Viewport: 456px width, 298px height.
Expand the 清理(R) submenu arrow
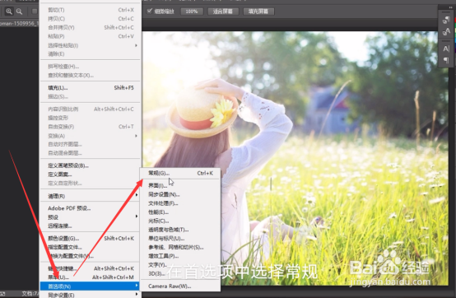(136, 195)
